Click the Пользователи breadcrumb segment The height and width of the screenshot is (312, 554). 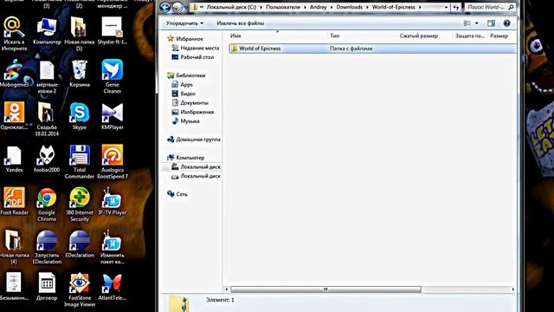[x=283, y=7]
